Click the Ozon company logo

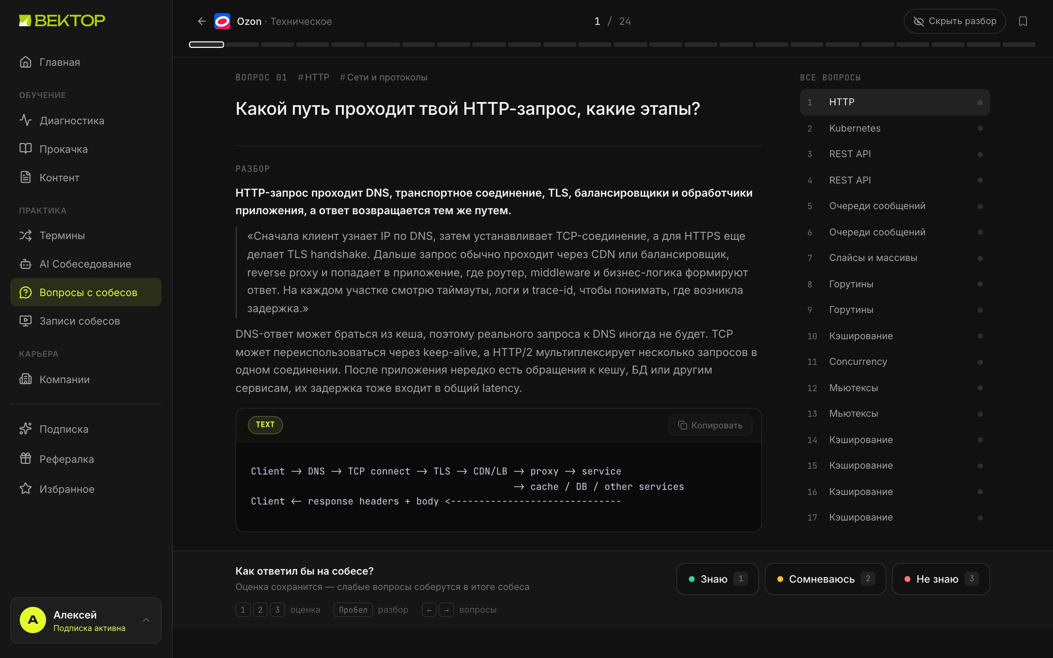point(222,21)
